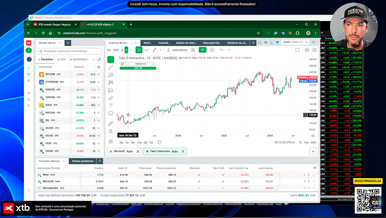
Task: Select the 5m chart interval
Action: [109, 50]
